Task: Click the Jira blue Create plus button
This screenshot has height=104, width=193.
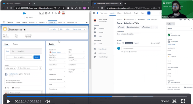Action: click(x=149, y=13)
